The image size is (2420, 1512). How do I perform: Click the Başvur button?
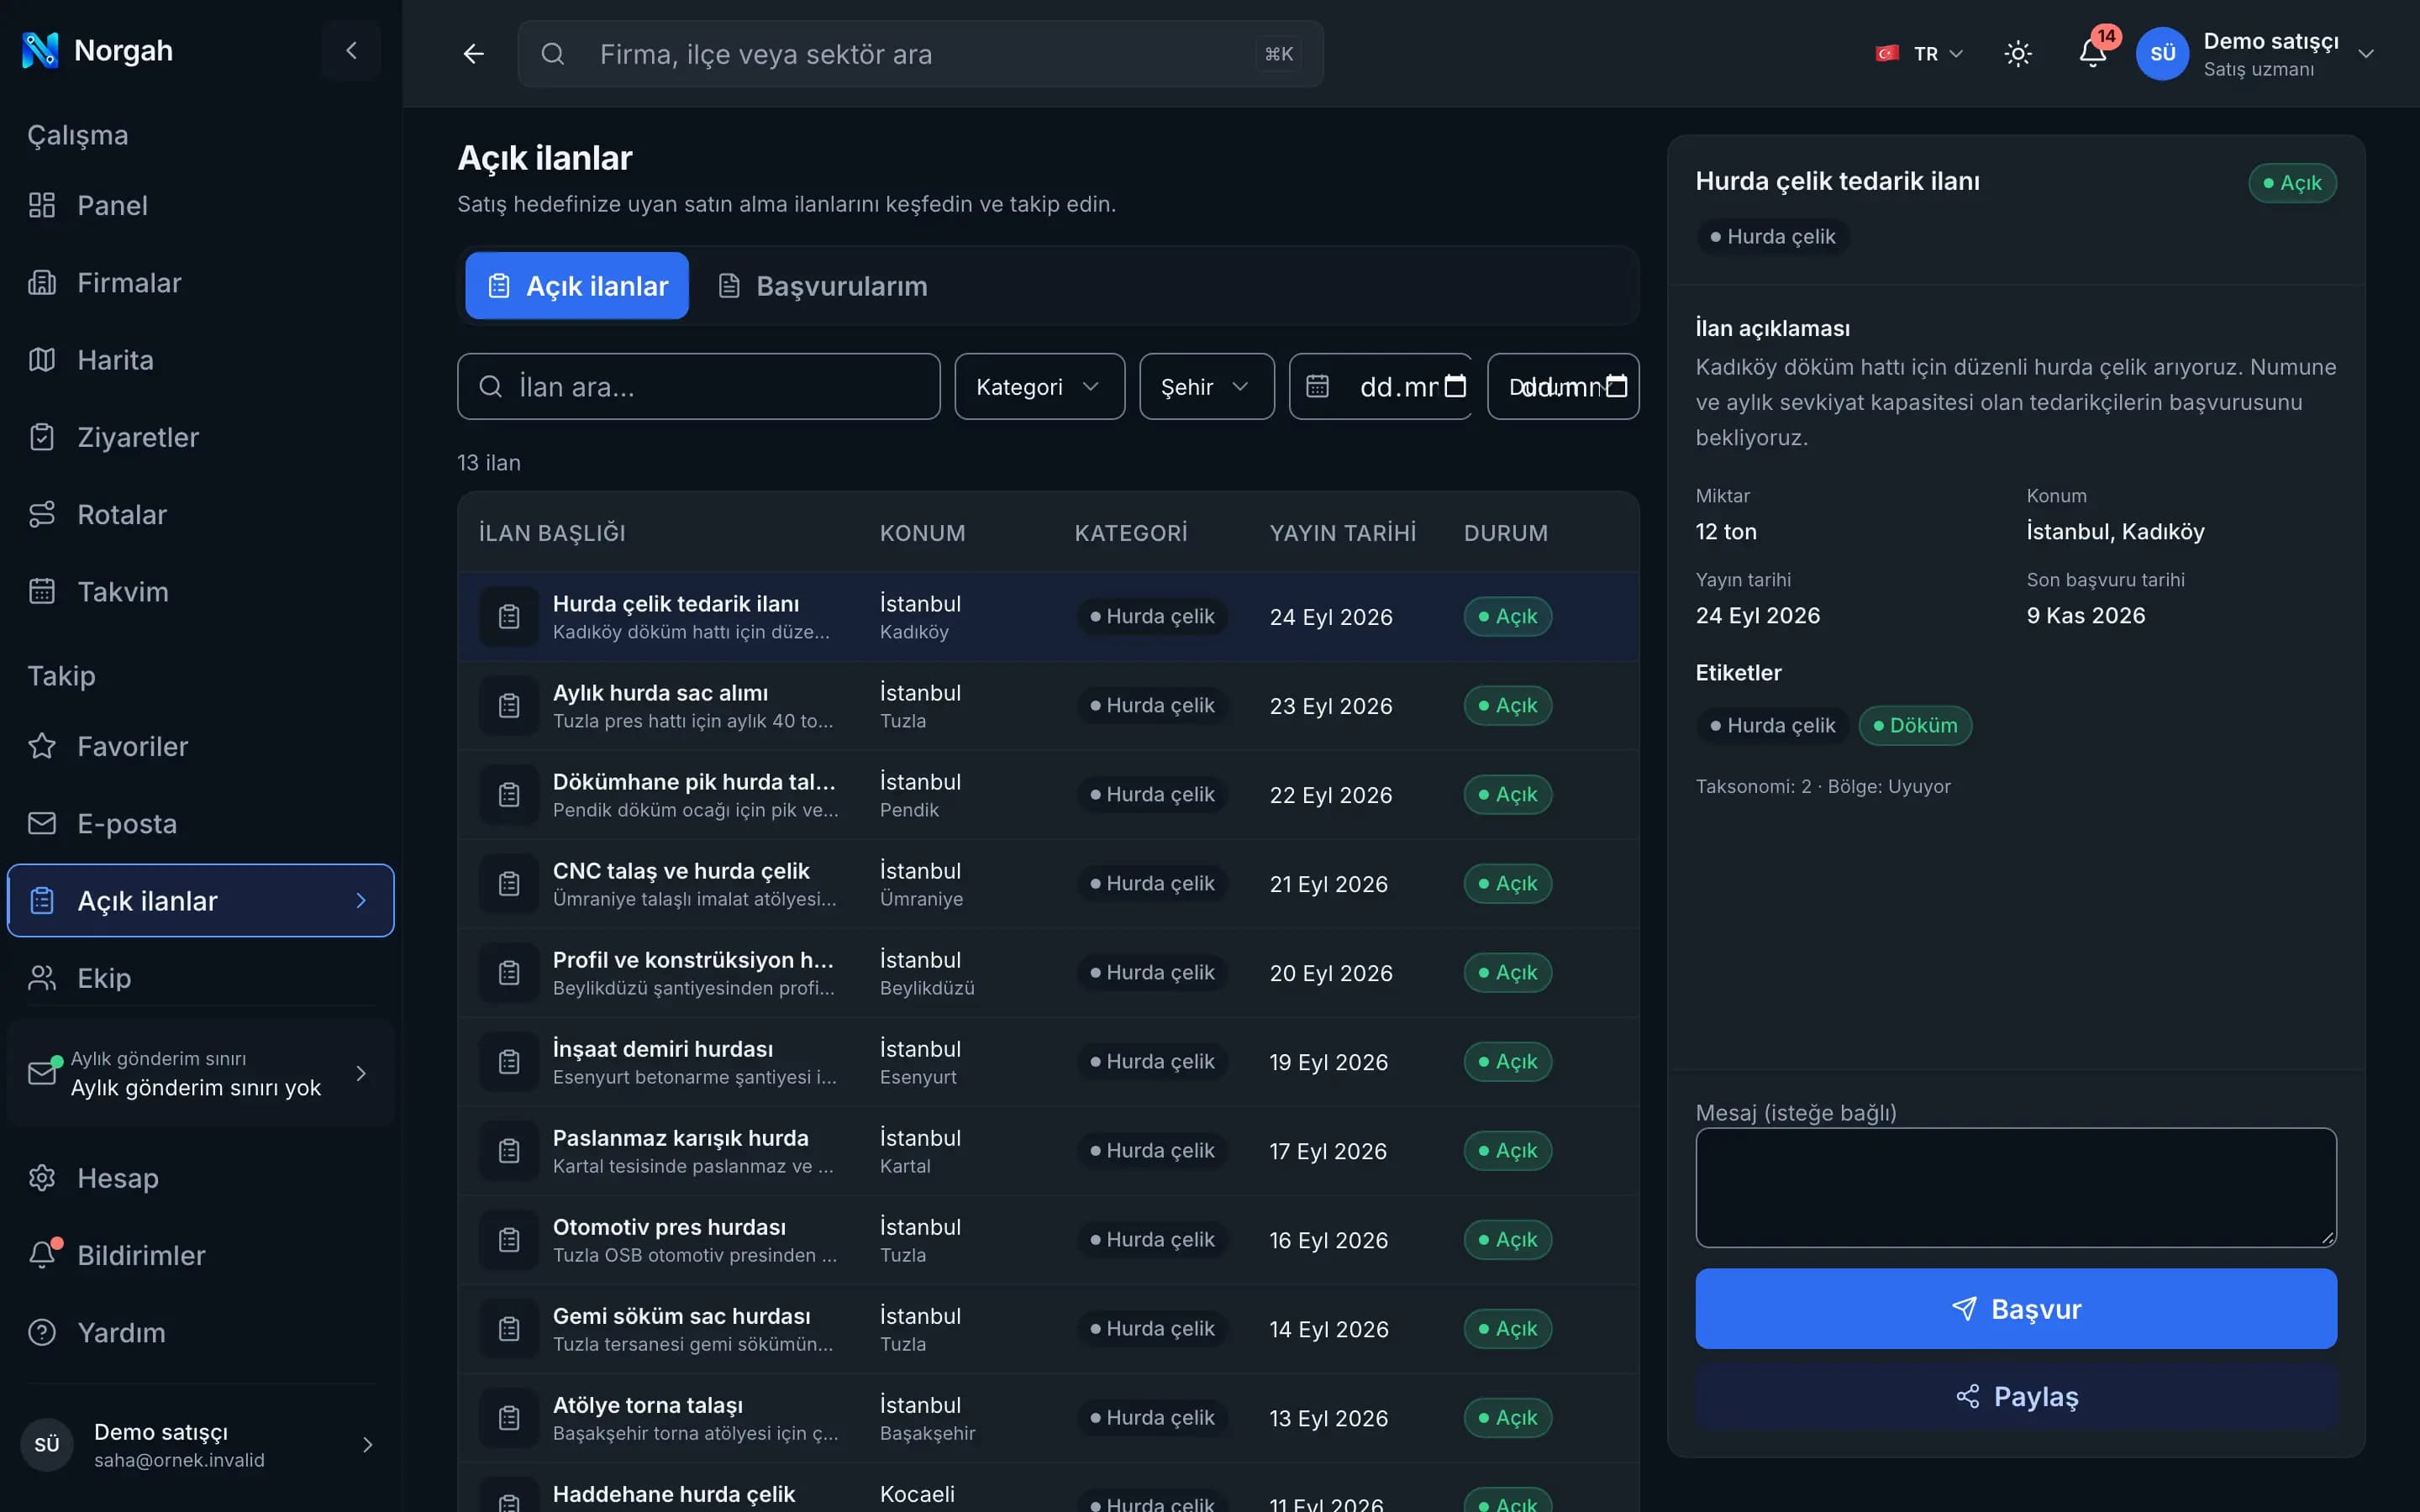pos(2015,1309)
